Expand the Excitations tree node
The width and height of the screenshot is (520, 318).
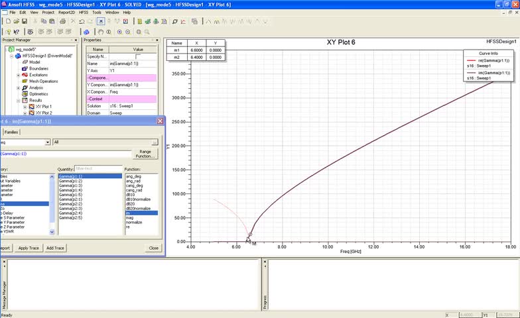click(x=19, y=75)
